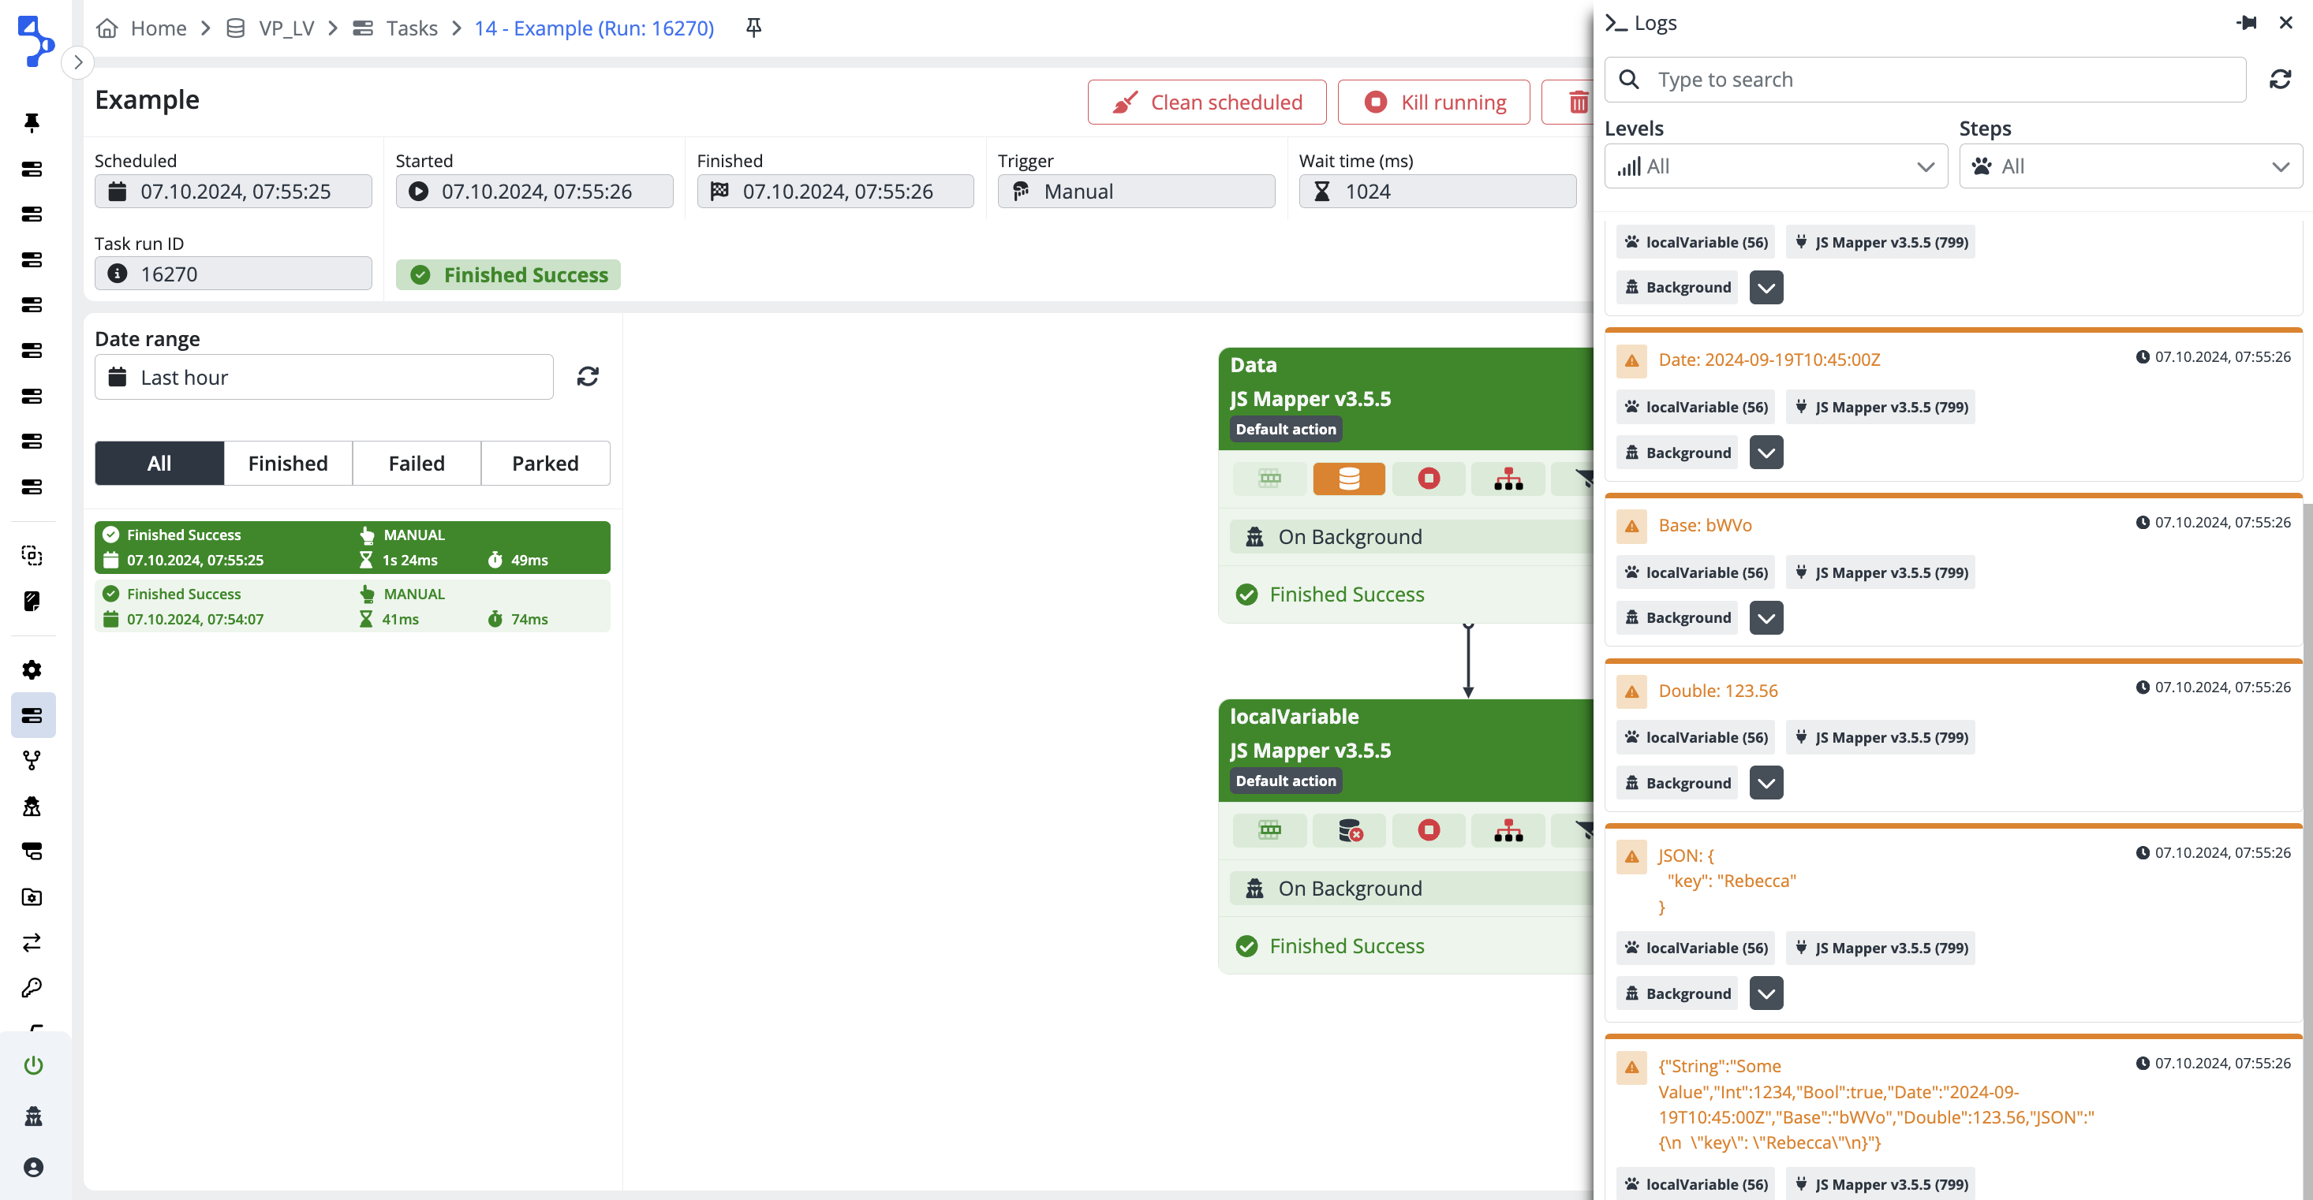2313x1200 pixels.
Task: Click the pin icon next to the breadcrumb
Action: [x=753, y=28]
